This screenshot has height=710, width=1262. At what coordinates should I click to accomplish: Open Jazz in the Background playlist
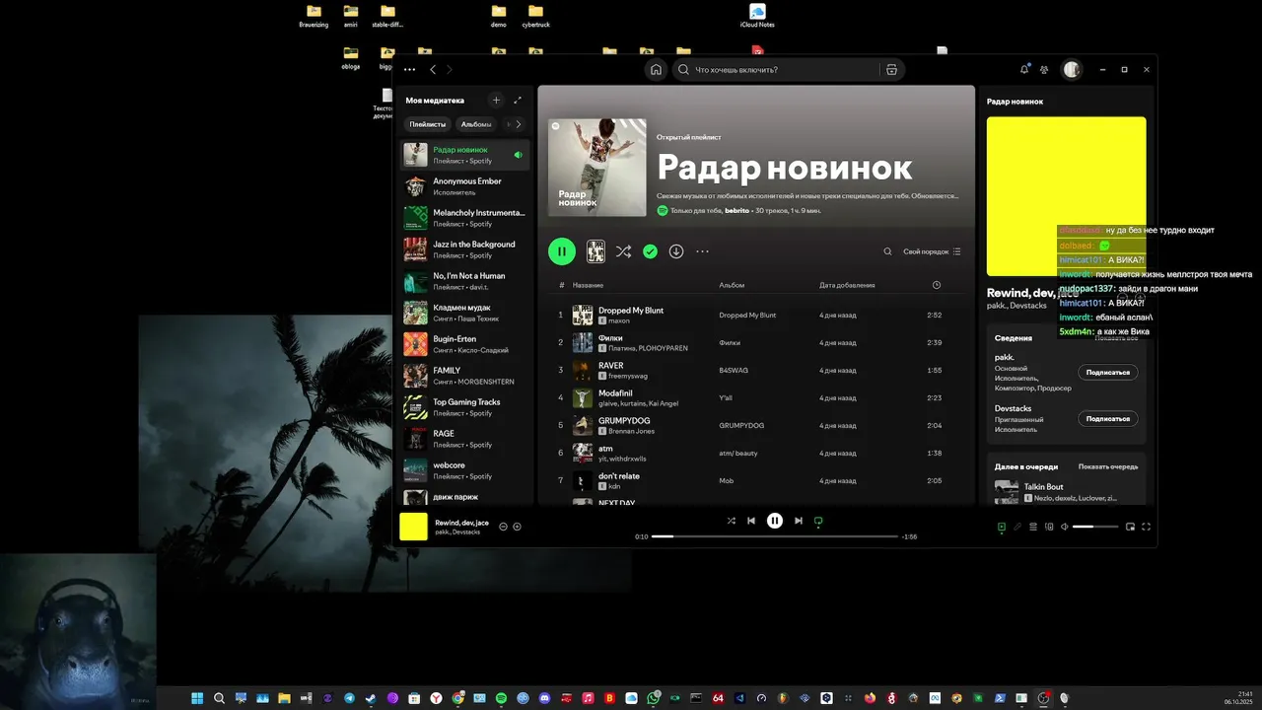coord(465,249)
